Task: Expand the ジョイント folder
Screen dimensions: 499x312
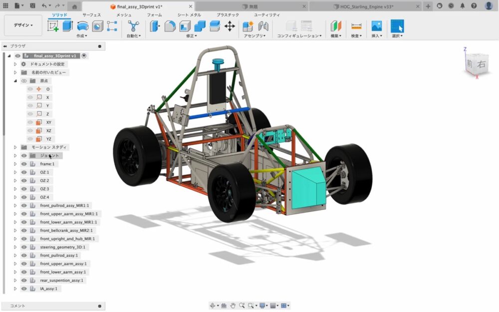Action: [15, 156]
